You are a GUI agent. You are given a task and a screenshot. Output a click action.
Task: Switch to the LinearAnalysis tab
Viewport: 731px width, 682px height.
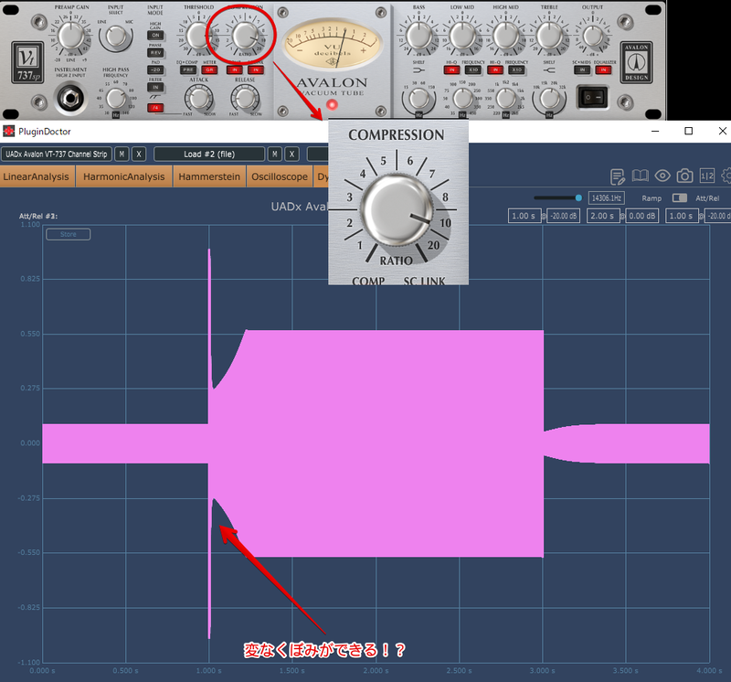[37, 176]
